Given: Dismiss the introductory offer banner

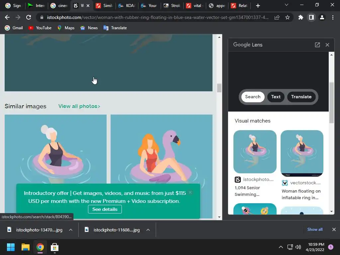Looking at the screenshot, I should [x=190, y=192].
